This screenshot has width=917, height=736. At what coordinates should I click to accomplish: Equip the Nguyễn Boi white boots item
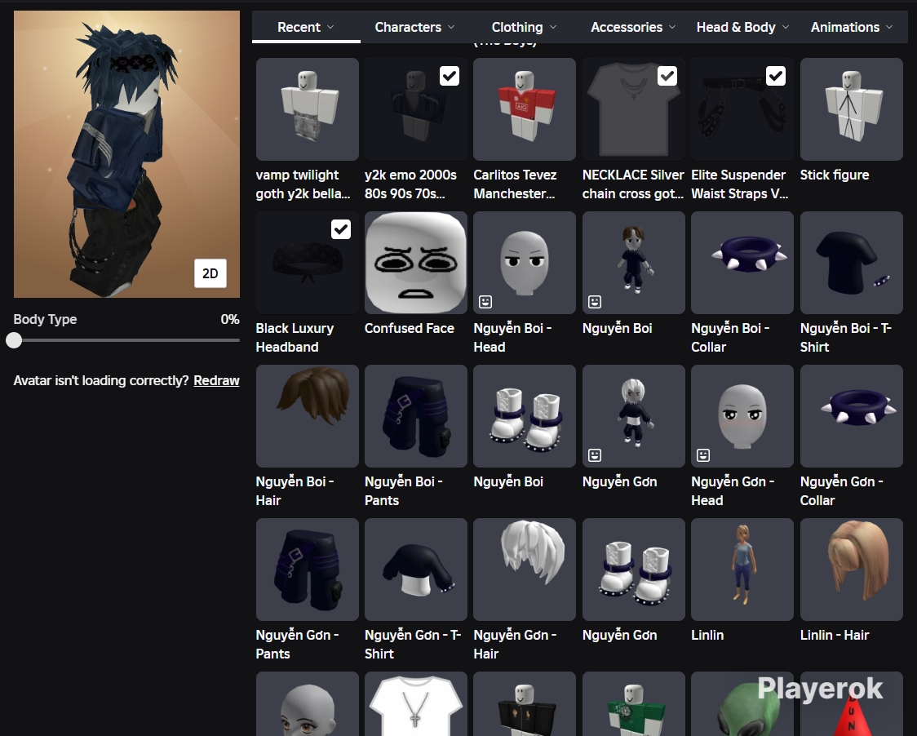click(x=525, y=416)
